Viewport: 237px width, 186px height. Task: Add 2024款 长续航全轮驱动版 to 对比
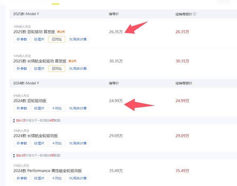coord(57,143)
